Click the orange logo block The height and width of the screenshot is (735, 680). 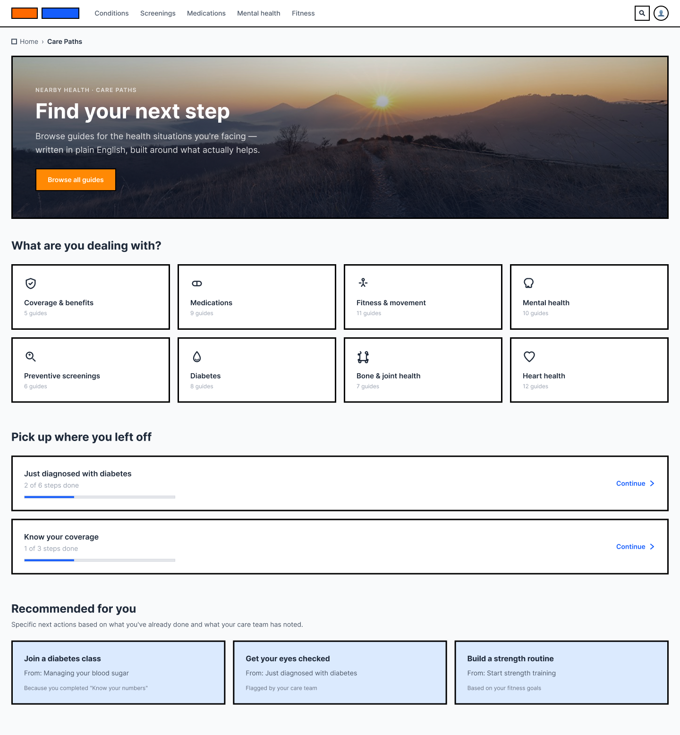pos(25,13)
